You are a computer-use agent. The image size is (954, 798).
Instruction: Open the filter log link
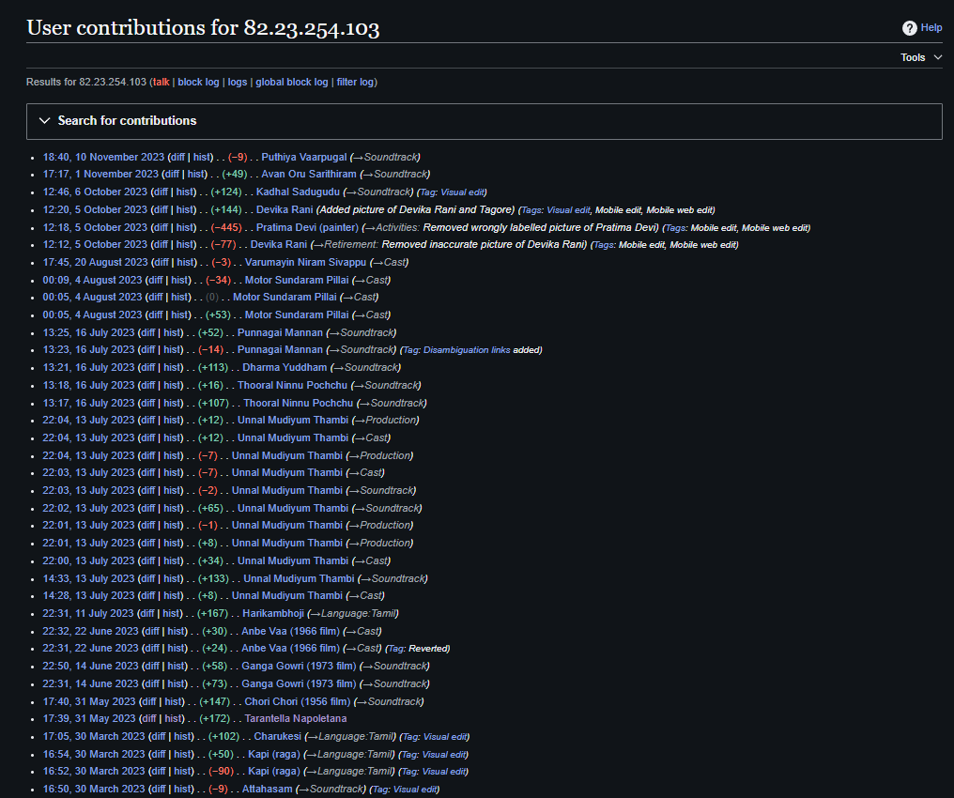click(x=355, y=82)
